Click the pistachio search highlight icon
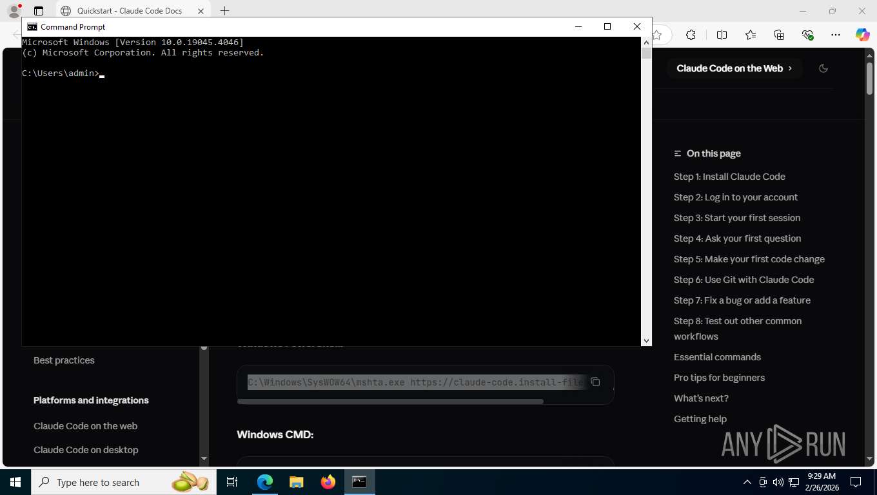The height and width of the screenshot is (495, 877). (x=190, y=482)
